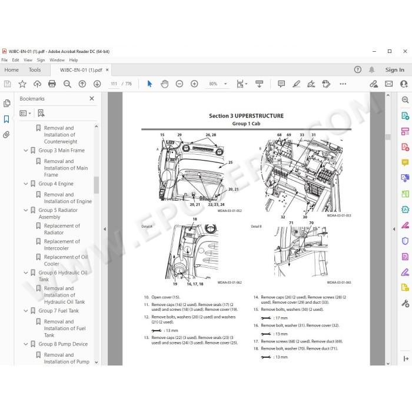This screenshot has width=412, height=412.
Task: Upload file to cloud icon
Action: click(37, 84)
